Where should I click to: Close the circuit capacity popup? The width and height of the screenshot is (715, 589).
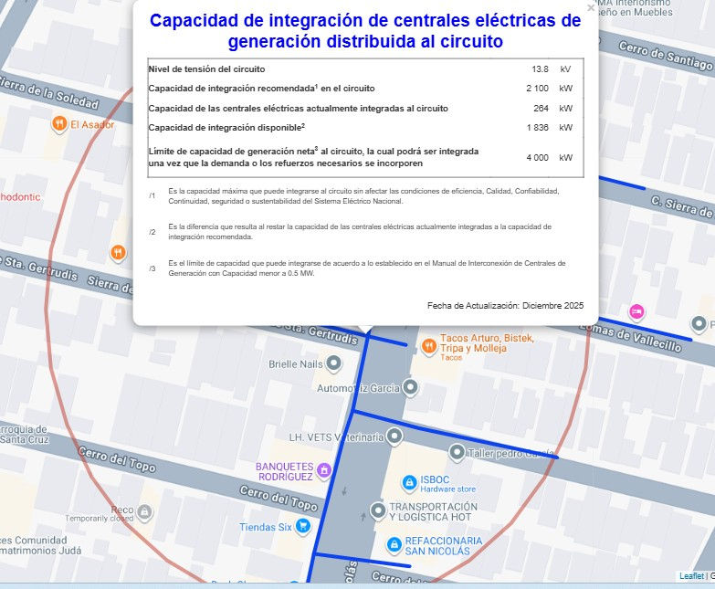click(591, 7)
